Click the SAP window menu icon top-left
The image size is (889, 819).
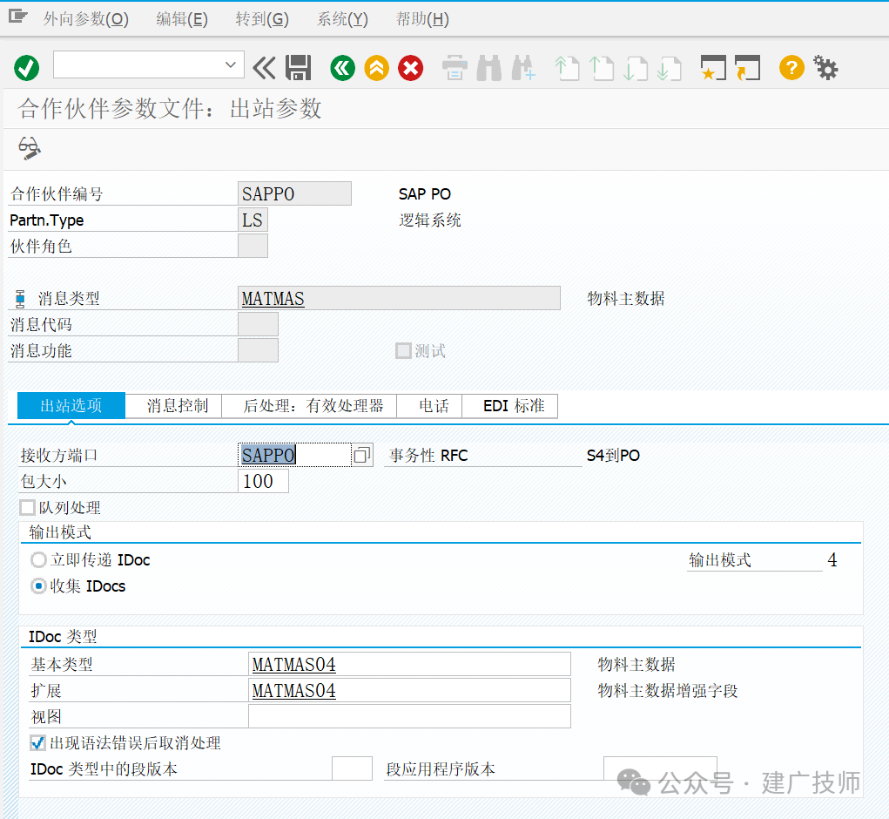(x=18, y=17)
